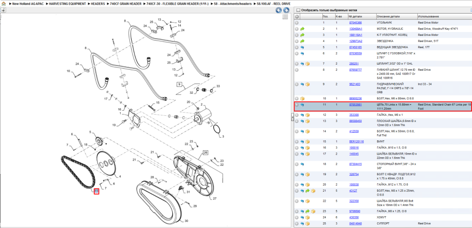Open part number link 8ER120116

(356, 141)
